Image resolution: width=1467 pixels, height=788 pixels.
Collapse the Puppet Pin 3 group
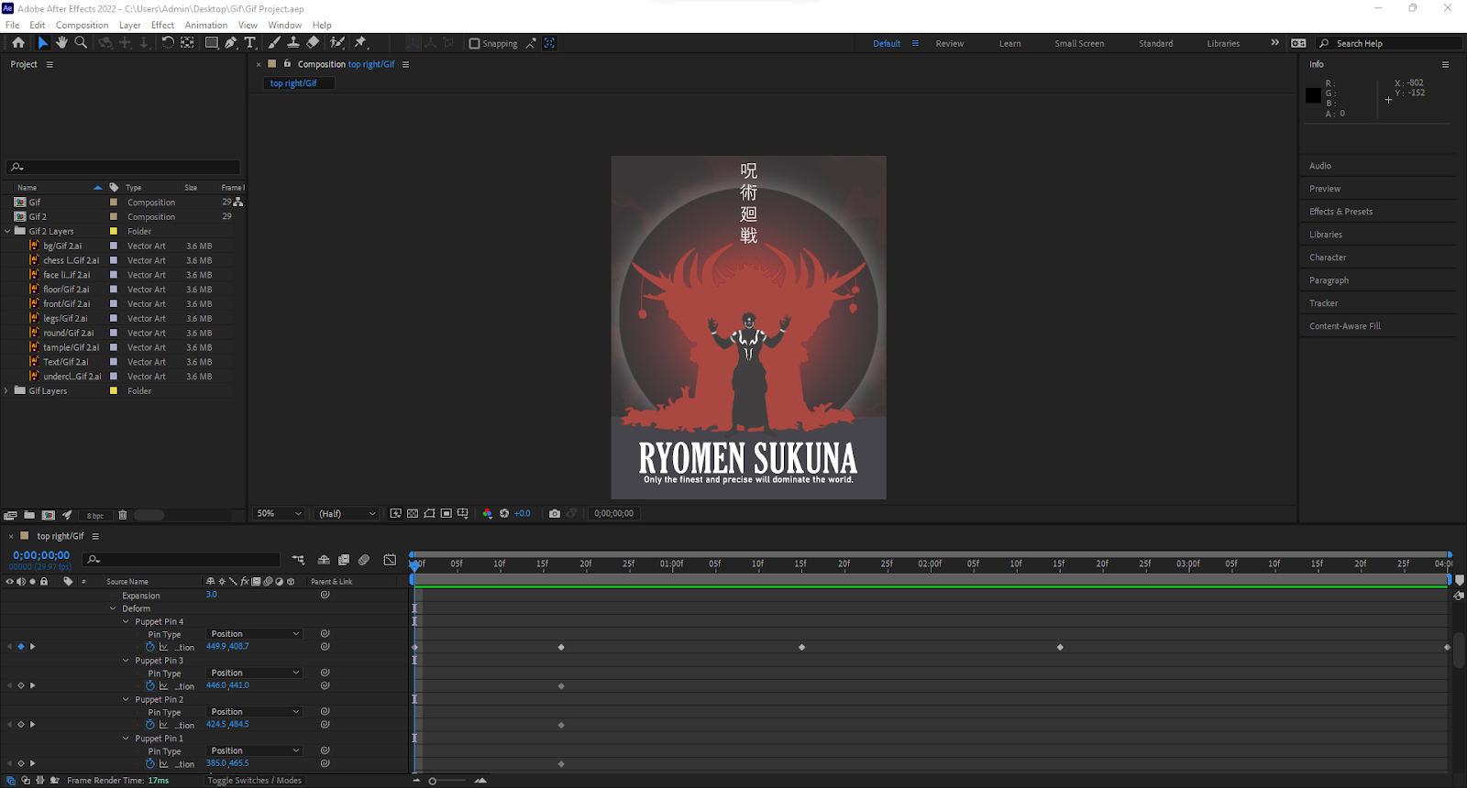tap(127, 661)
